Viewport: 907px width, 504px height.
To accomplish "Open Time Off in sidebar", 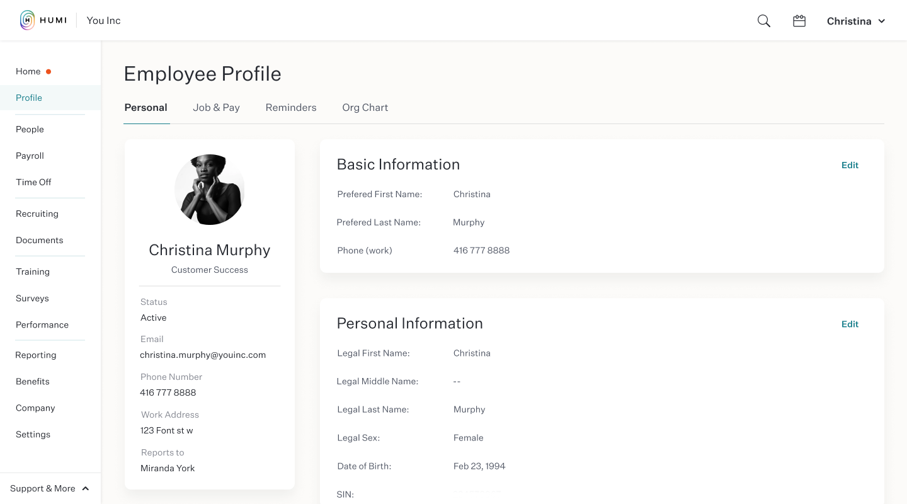I will [x=33, y=182].
